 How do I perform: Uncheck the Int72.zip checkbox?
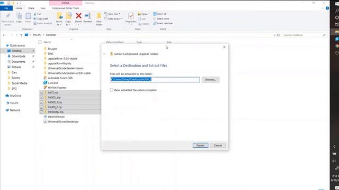41,92
